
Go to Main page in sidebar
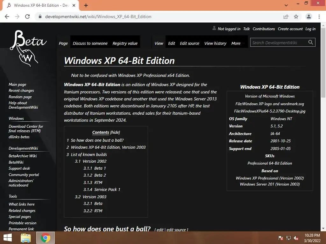point(18,85)
